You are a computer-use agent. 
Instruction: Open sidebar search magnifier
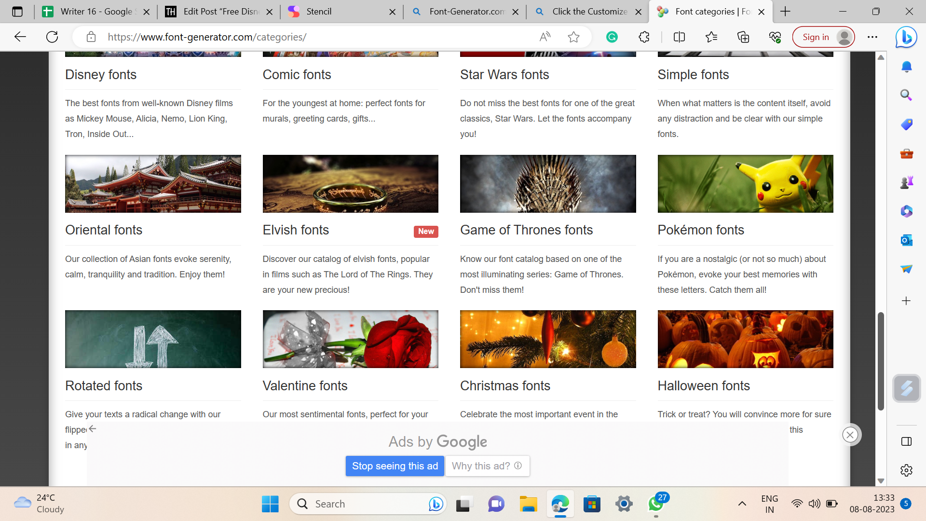coord(906,95)
